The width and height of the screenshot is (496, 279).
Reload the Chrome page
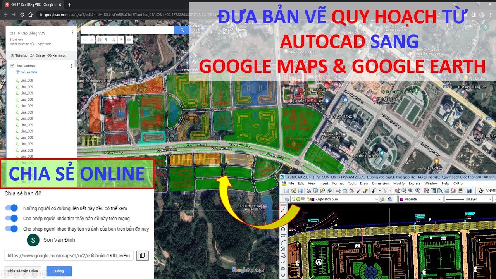pos(22,15)
